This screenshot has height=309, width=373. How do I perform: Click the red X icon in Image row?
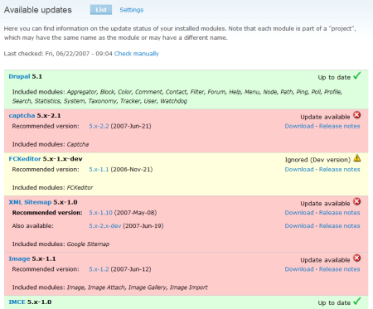pyautogui.click(x=357, y=258)
